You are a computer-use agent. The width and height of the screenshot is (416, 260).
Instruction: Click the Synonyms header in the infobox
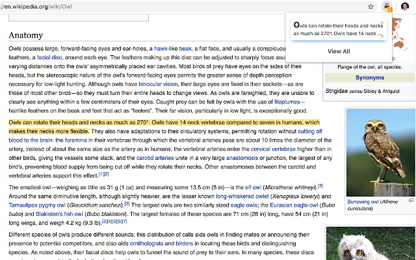pos(370,78)
